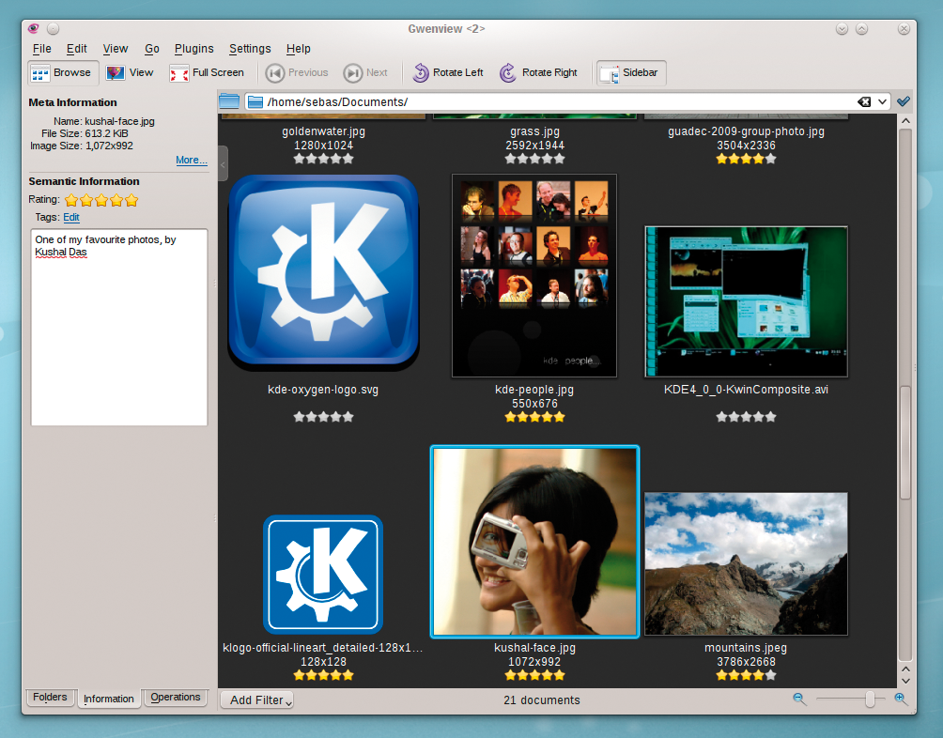Click the 21 documents status text
943x738 pixels.
click(541, 700)
